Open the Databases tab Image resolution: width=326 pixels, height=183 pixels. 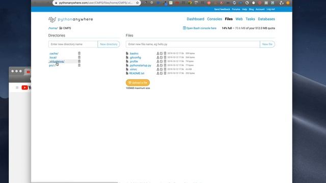(266, 19)
